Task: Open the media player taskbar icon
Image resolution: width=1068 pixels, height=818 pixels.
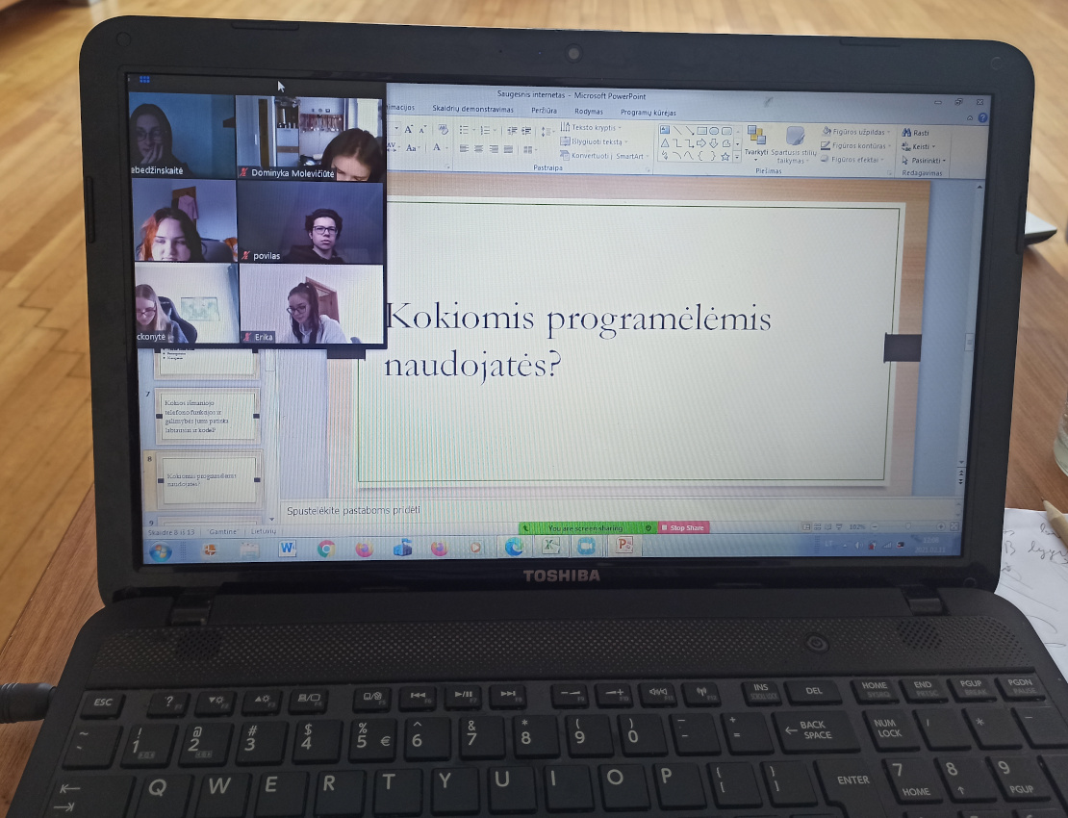Action: coord(475,547)
